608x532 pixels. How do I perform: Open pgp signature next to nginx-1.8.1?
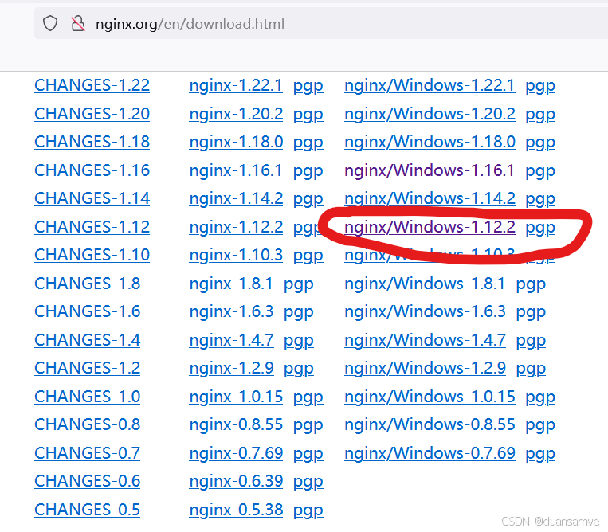(299, 285)
